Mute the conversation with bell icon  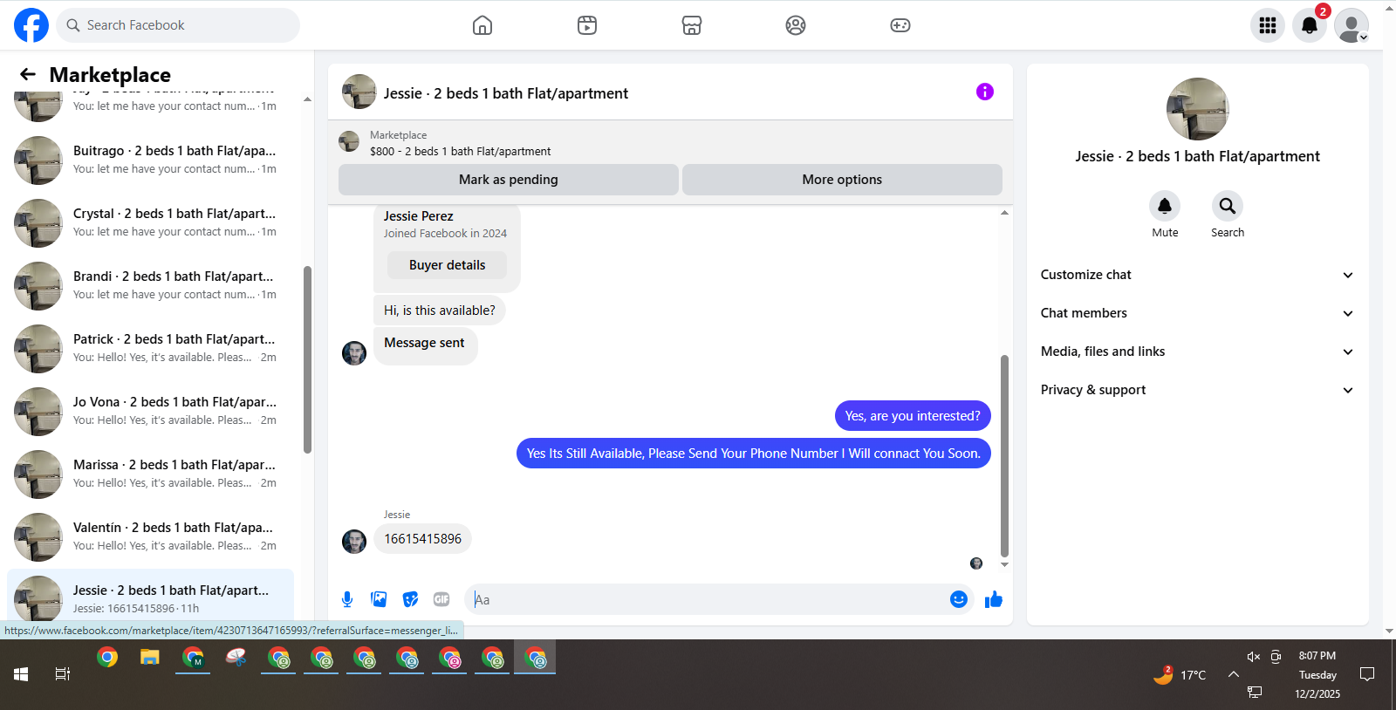1165,206
